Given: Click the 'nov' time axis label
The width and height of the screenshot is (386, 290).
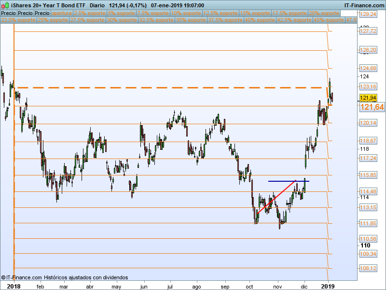Looking at the screenshot, I should tap(277, 287).
